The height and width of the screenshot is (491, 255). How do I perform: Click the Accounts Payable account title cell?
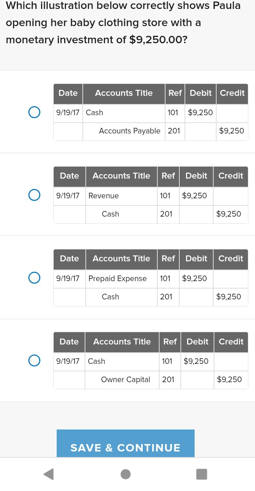coord(129,131)
